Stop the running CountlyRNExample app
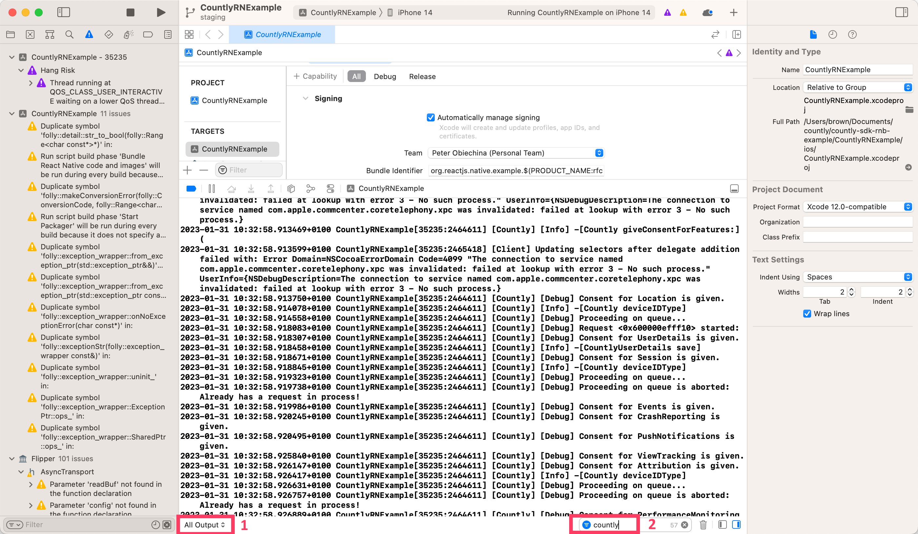Viewport: 918px width, 534px height. pyautogui.click(x=130, y=12)
